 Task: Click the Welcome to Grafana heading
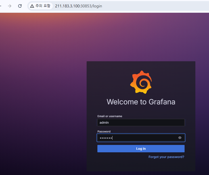point(141,102)
